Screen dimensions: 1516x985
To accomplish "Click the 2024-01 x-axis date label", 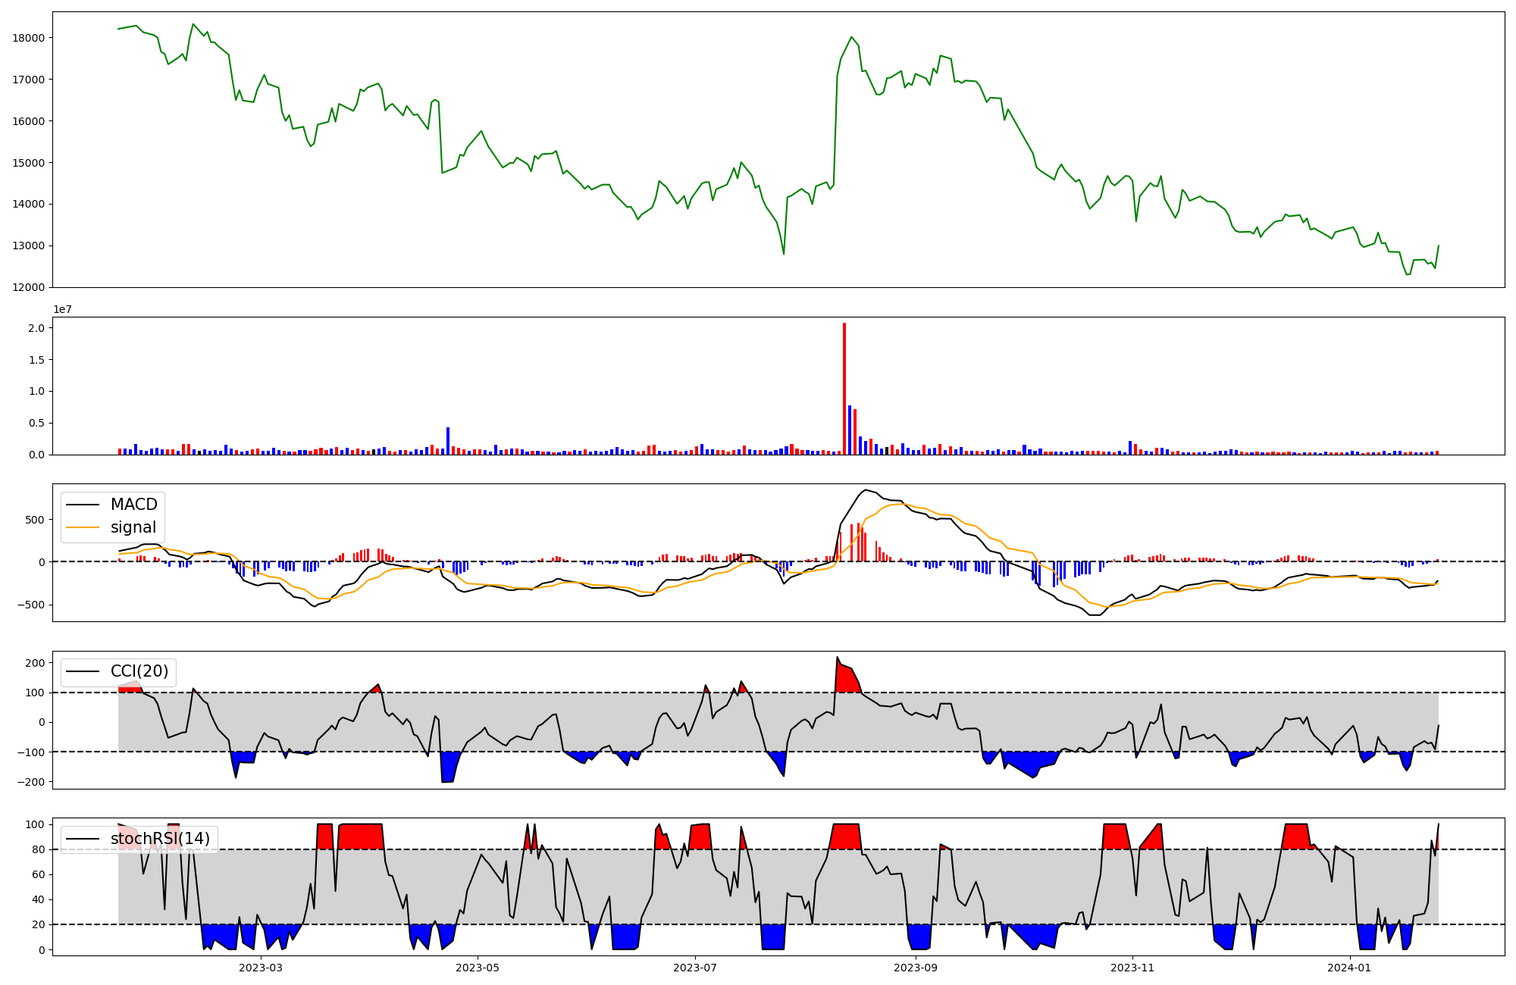I will (x=1350, y=968).
